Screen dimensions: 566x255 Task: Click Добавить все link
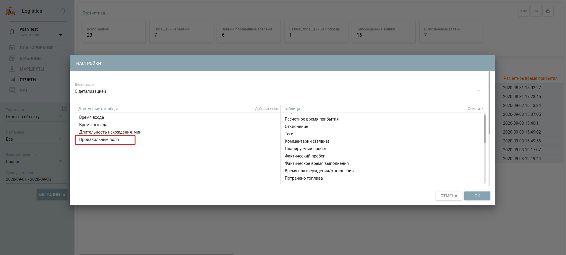266,109
